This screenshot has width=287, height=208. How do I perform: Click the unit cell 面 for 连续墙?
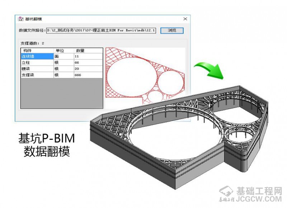click(63, 56)
